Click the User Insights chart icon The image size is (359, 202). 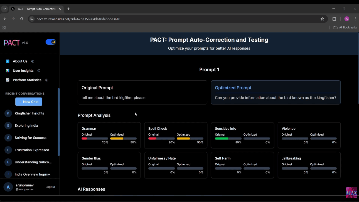pos(8,71)
